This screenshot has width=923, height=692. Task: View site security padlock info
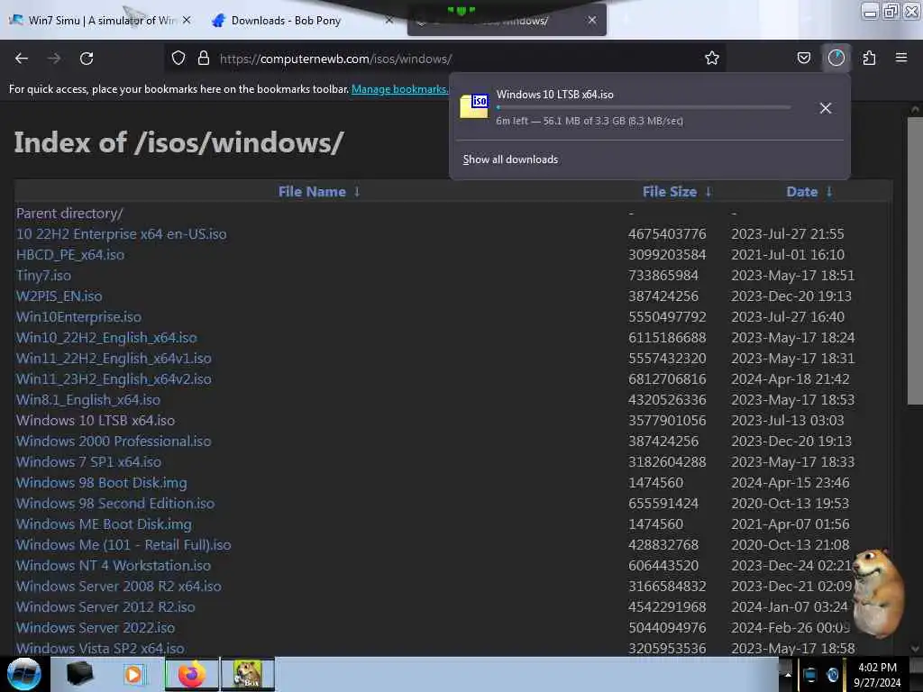coord(204,59)
